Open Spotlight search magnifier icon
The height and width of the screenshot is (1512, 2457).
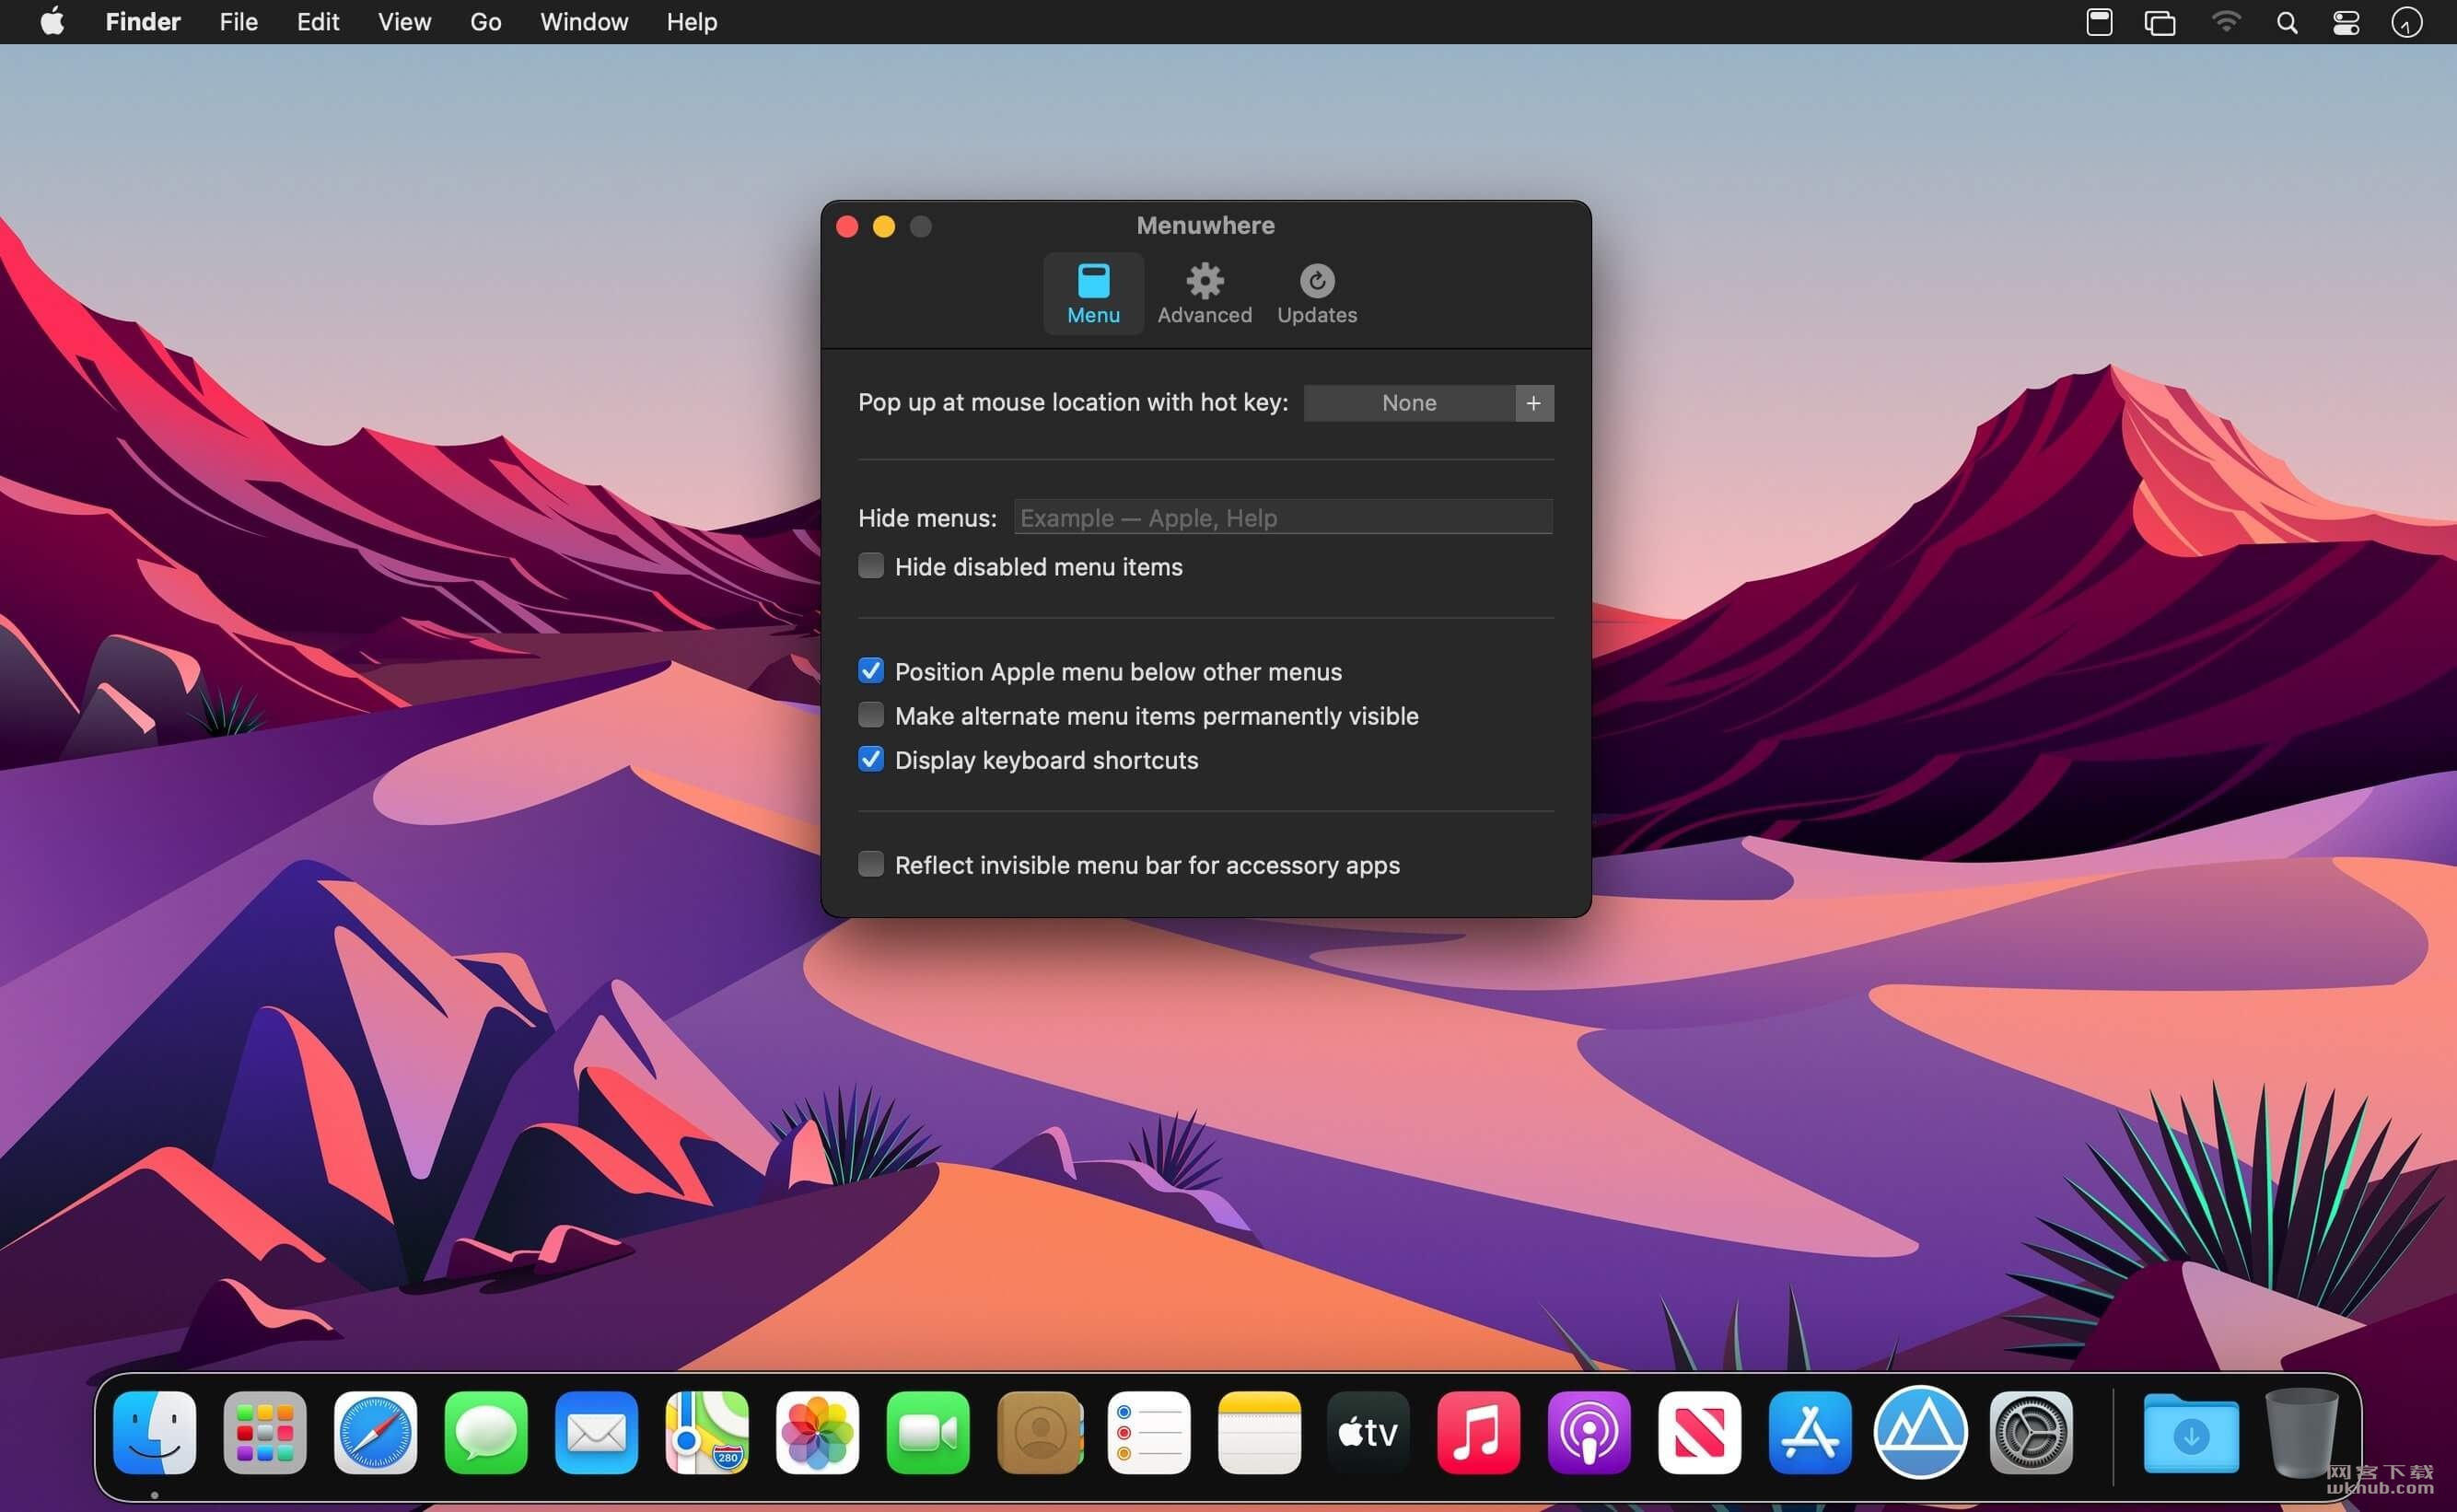(2286, 21)
